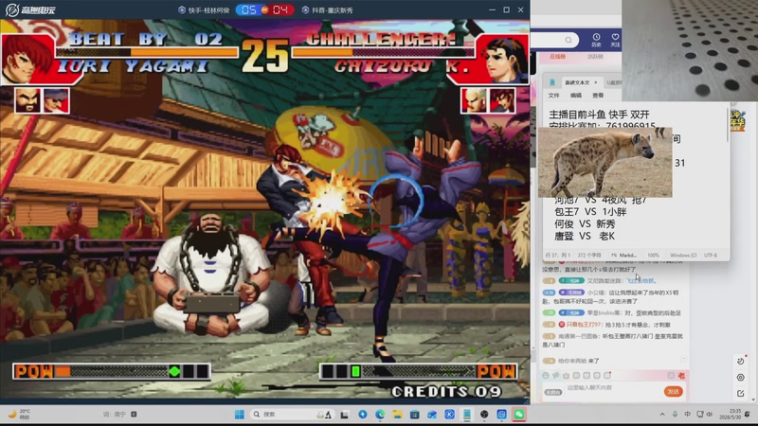Click the red gift icon above the send button
758x426 pixels.
tap(681, 375)
